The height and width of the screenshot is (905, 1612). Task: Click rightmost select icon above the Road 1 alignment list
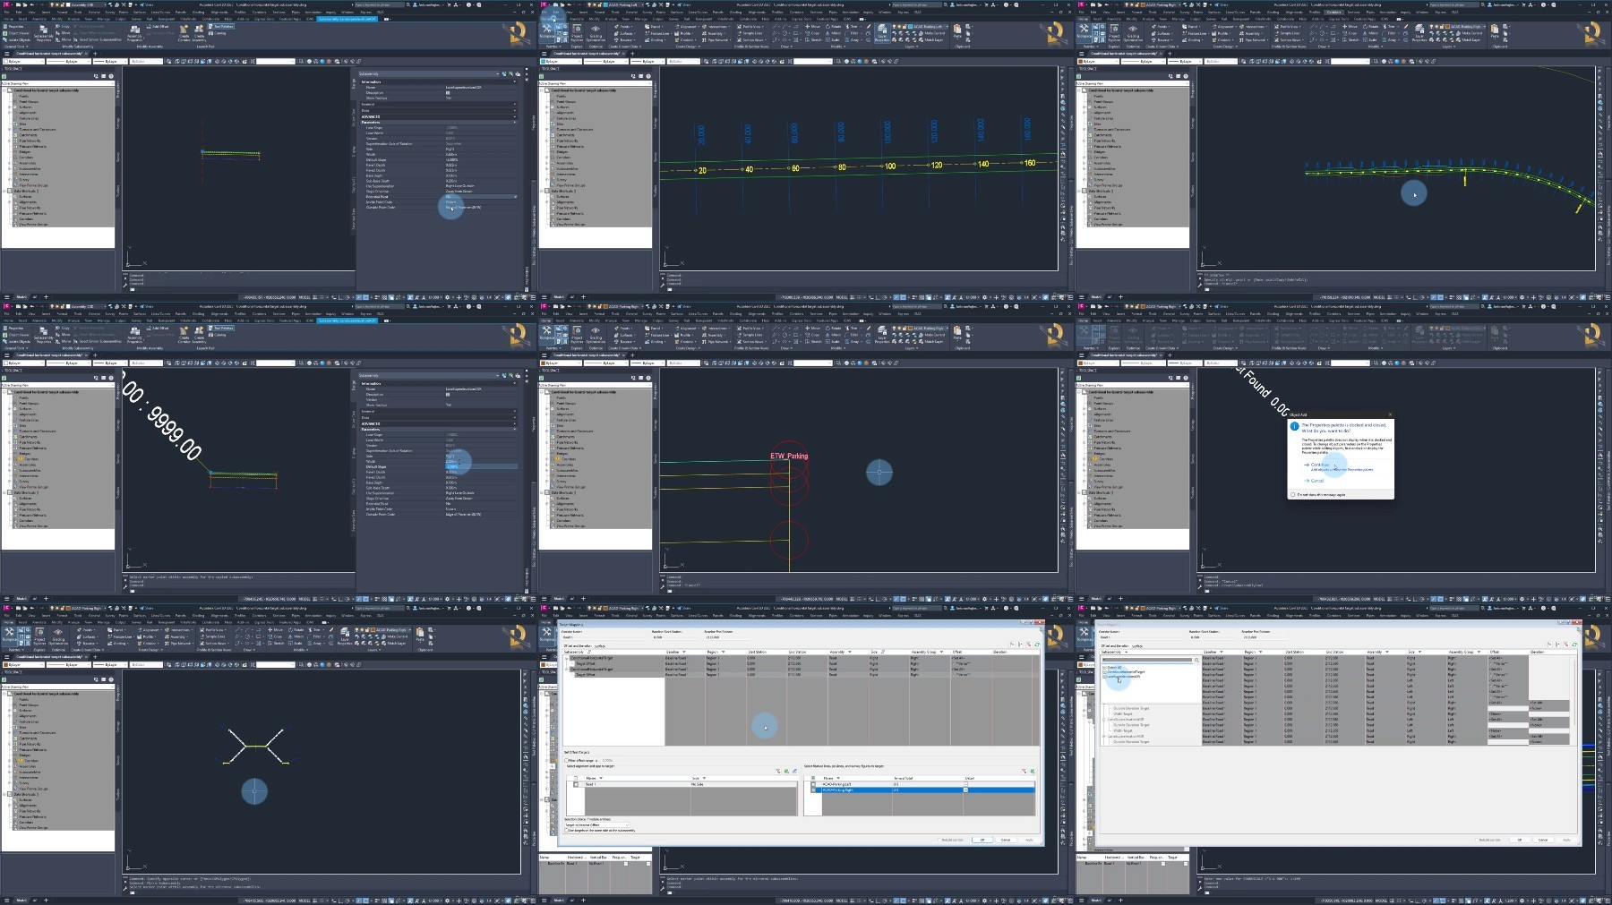[x=794, y=771]
